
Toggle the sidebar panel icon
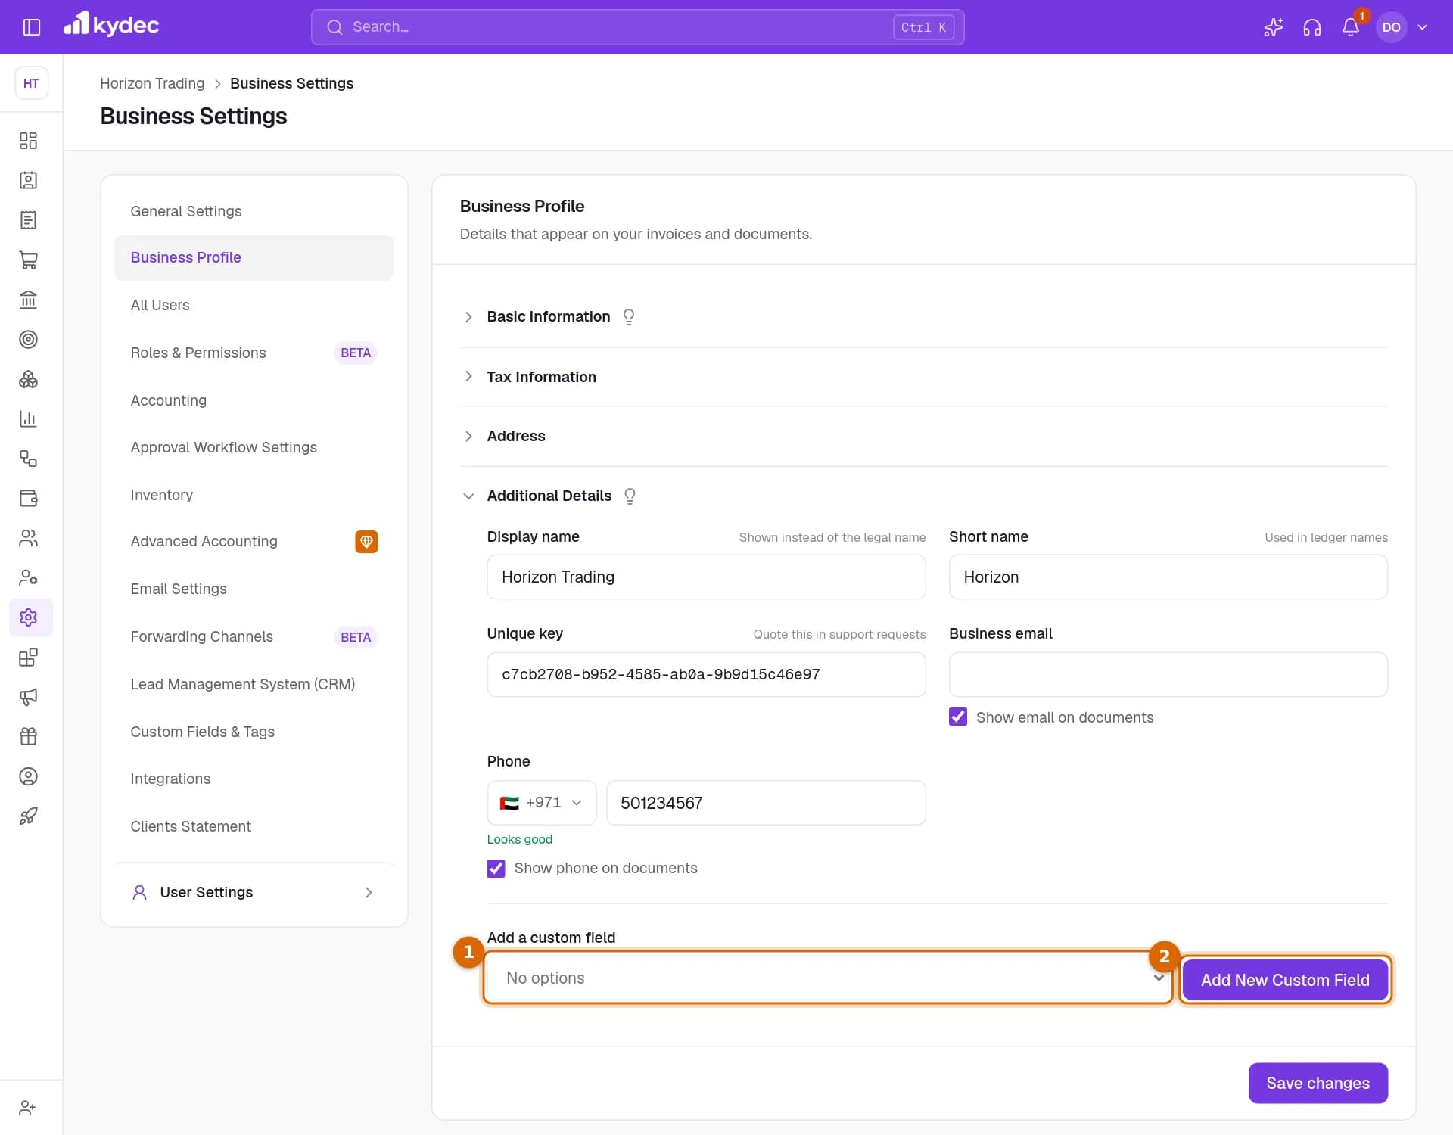[31, 27]
